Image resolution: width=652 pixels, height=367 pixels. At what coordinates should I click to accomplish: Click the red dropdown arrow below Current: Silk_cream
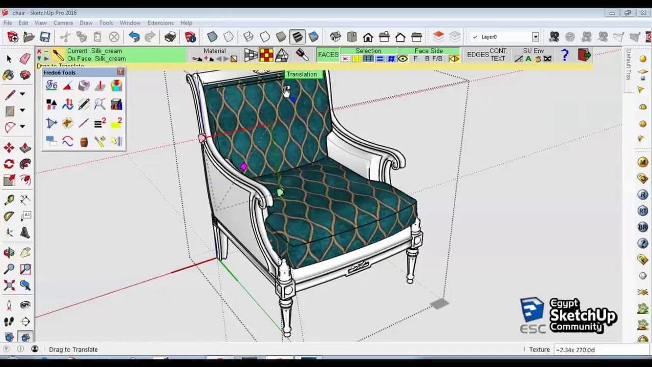[x=39, y=59]
